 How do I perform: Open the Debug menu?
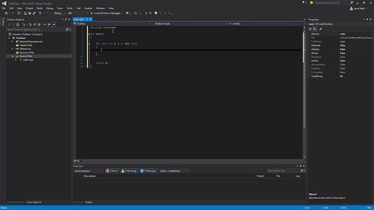pos(50,8)
